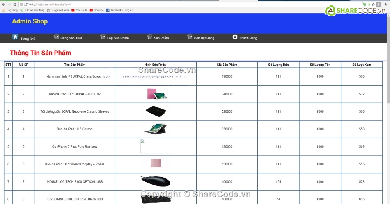This screenshot has width=390, height=204.
Task: Open the Khách Hàng menu item
Action: click(x=248, y=38)
